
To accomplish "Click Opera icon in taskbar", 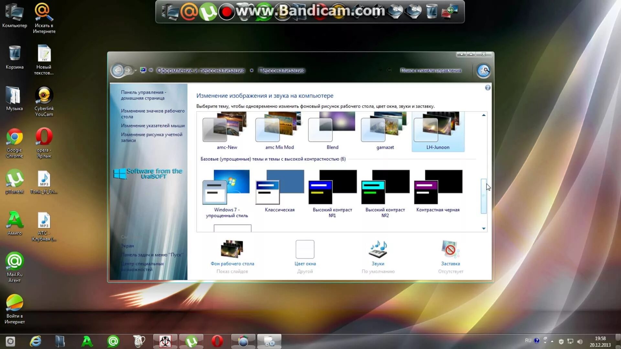I will point(217,341).
